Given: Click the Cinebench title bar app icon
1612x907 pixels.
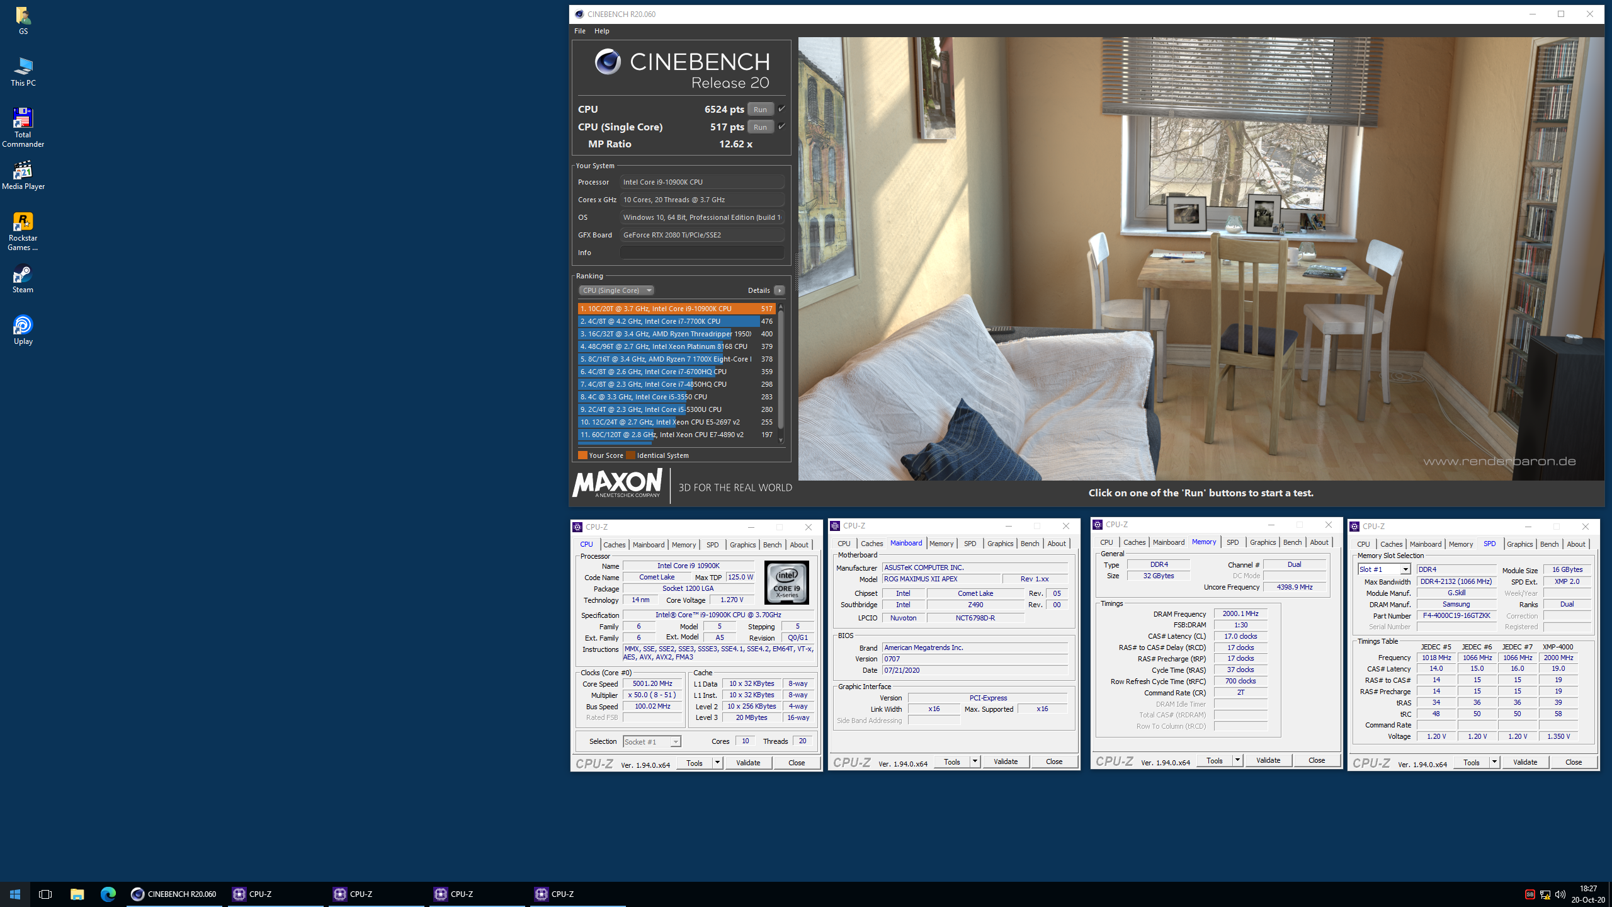Looking at the screenshot, I should tap(579, 14).
